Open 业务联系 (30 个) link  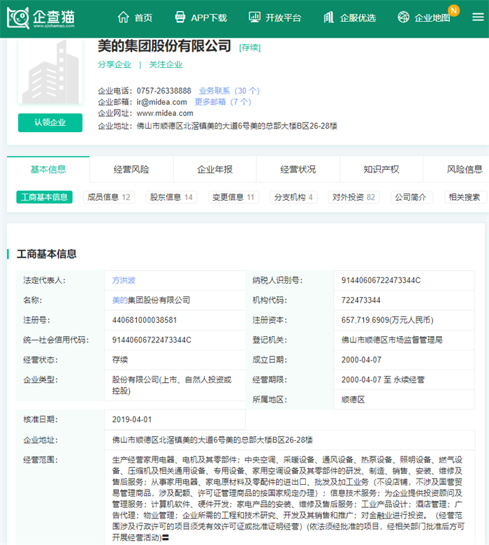pos(229,91)
